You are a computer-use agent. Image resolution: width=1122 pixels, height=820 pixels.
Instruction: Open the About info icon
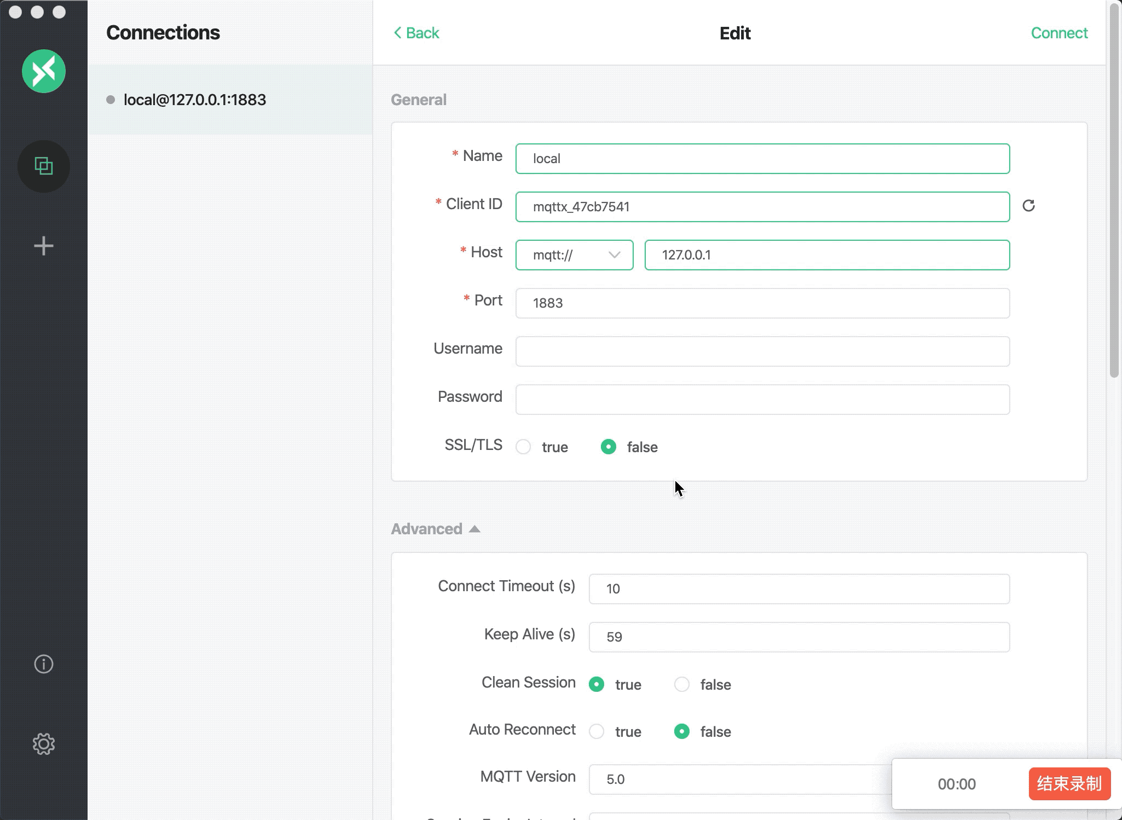(44, 664)
